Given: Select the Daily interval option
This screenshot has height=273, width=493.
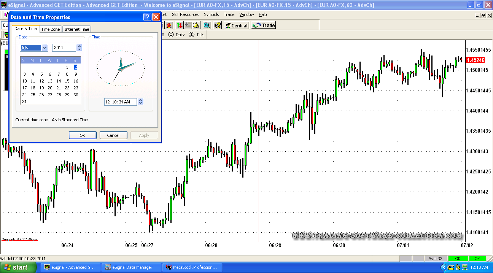Looking at the screenshot, I should coord(177,35).
